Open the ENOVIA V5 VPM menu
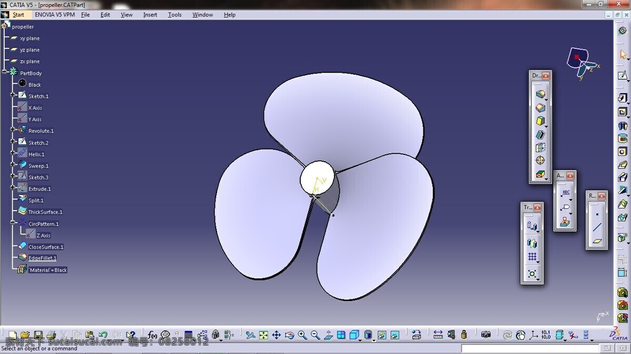This screenshot has height=354, width=631. pos(55,15)
